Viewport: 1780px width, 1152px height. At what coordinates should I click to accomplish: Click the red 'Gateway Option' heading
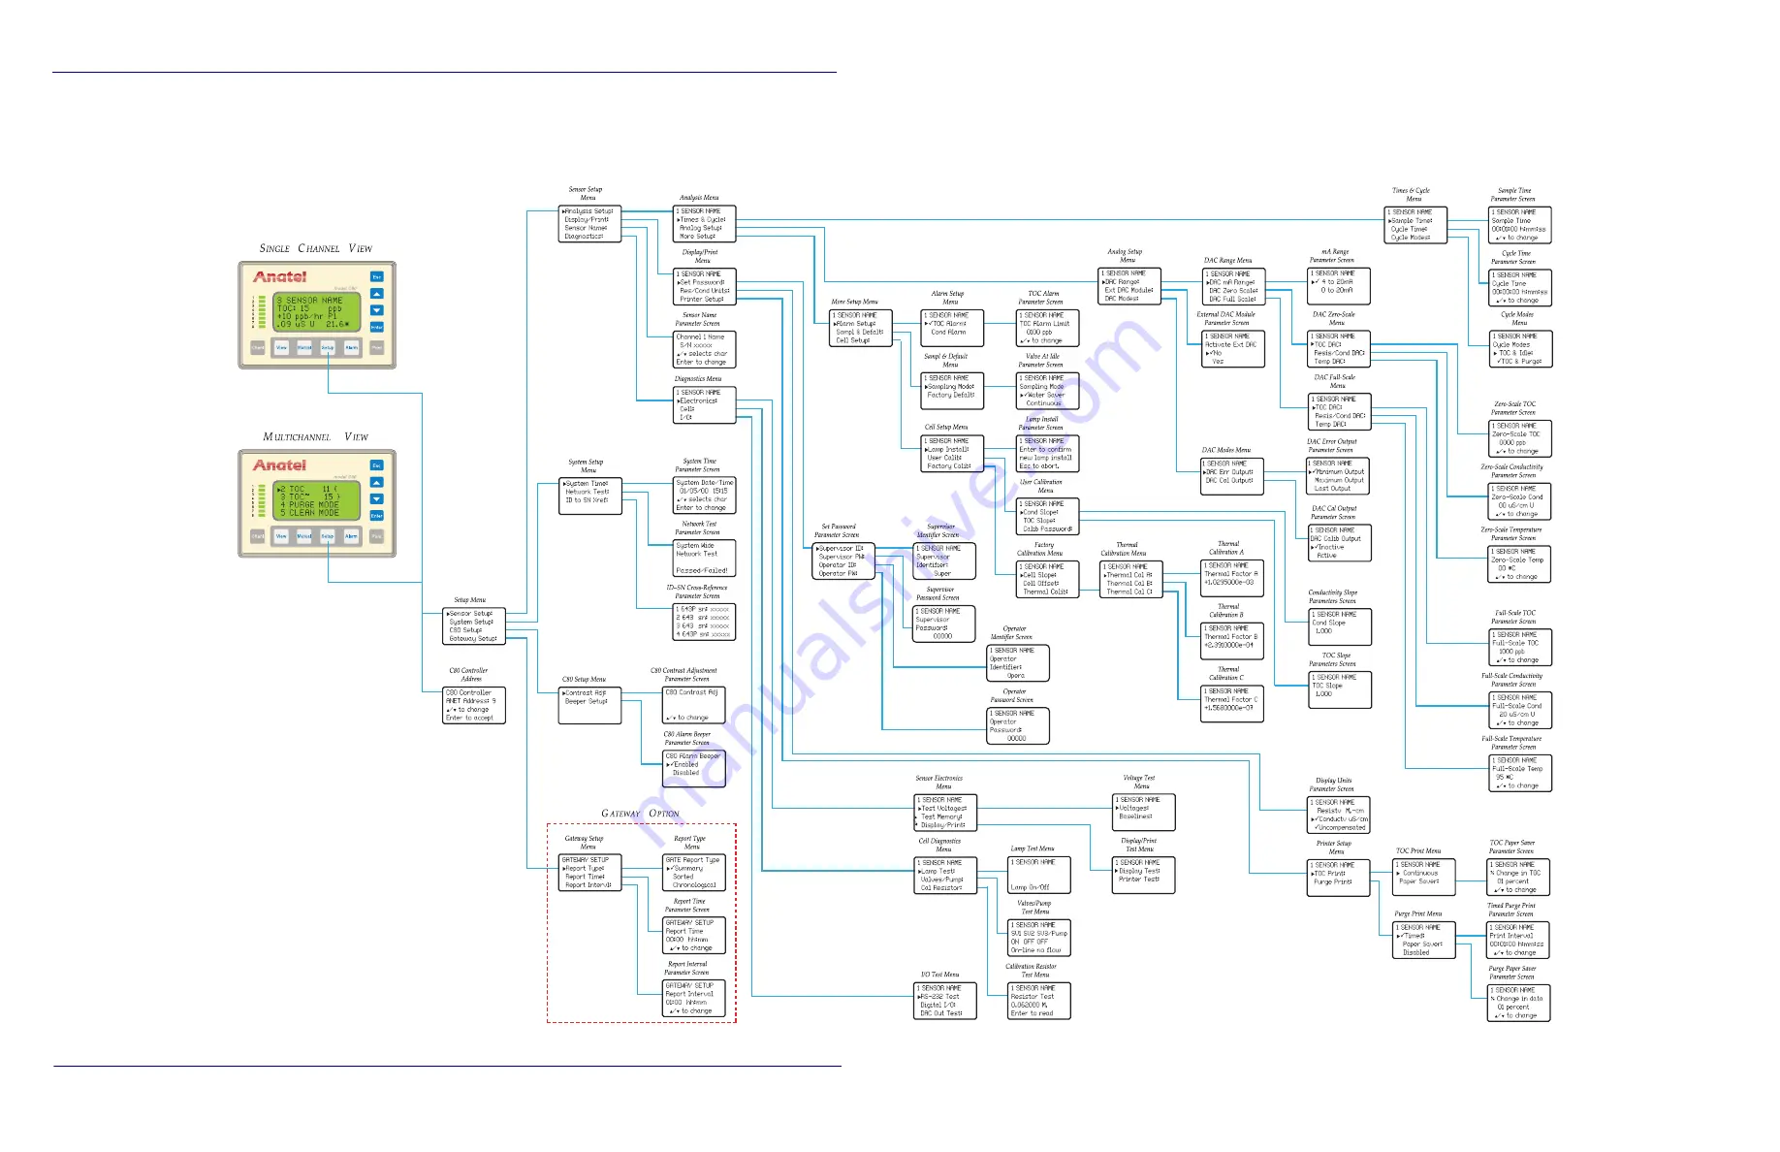[x=640, y=814]
